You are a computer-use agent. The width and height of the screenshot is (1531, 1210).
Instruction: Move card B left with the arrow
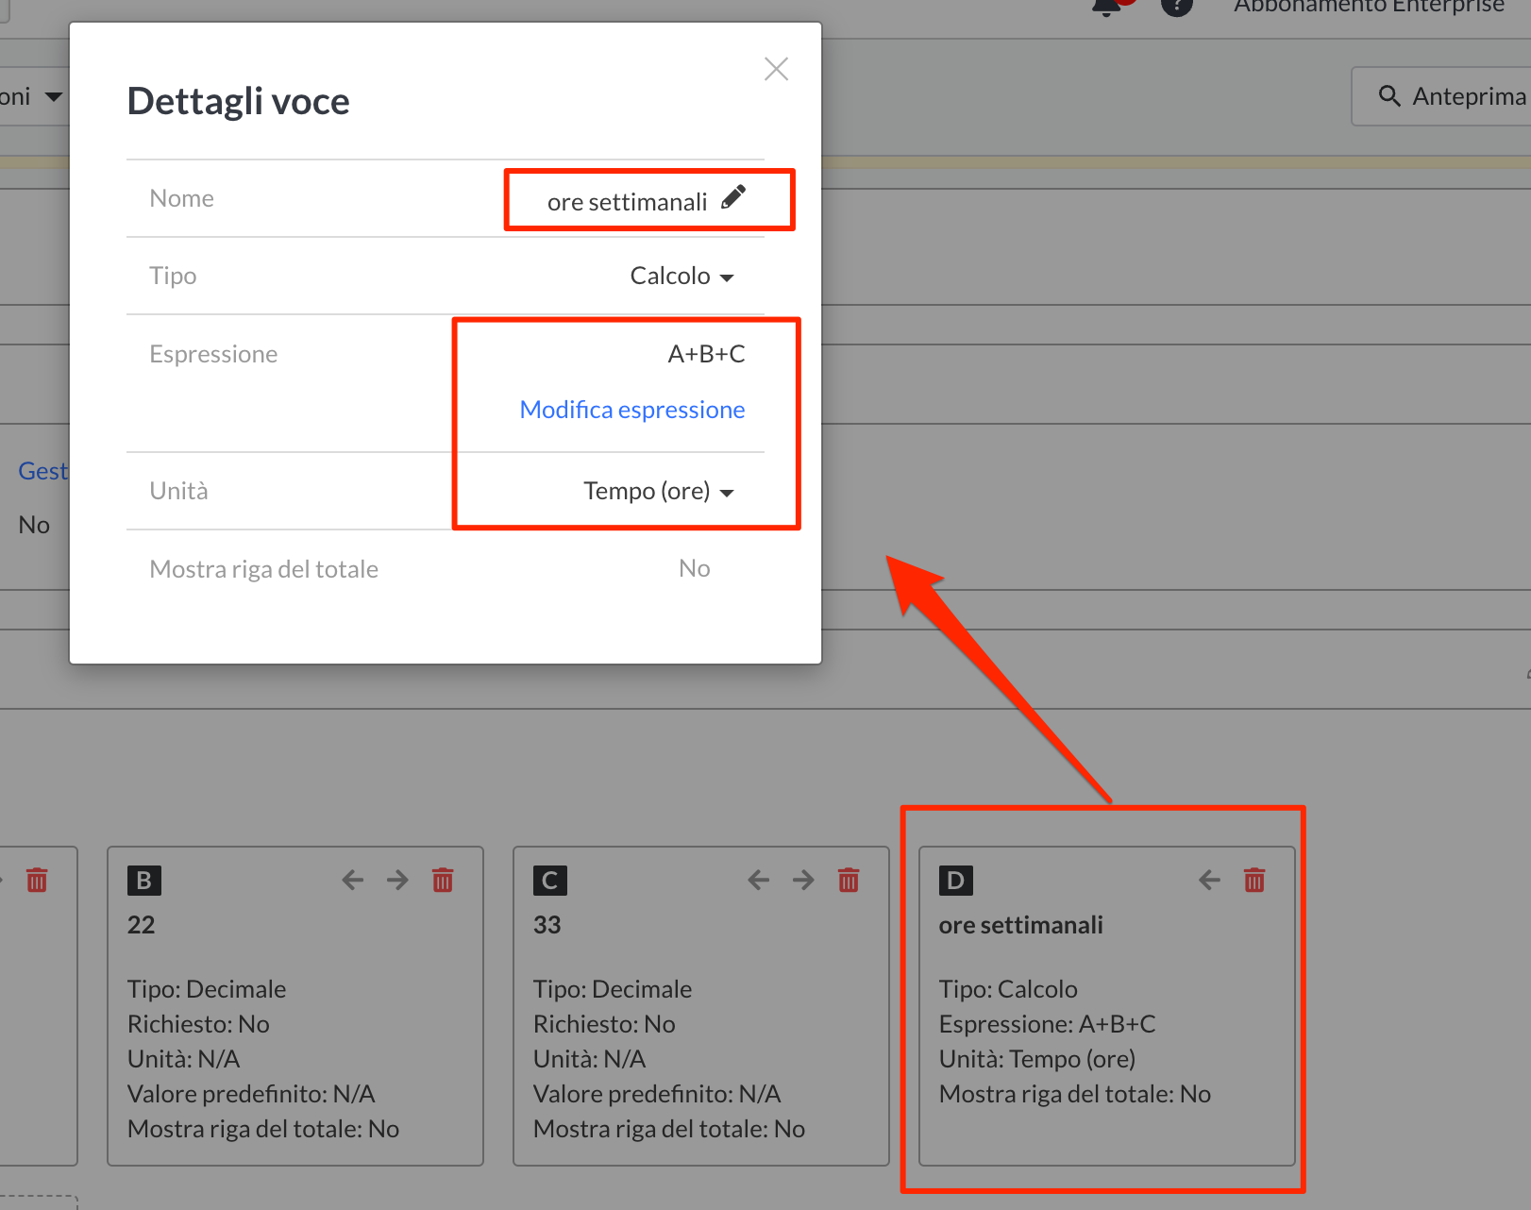coord(353,881)
